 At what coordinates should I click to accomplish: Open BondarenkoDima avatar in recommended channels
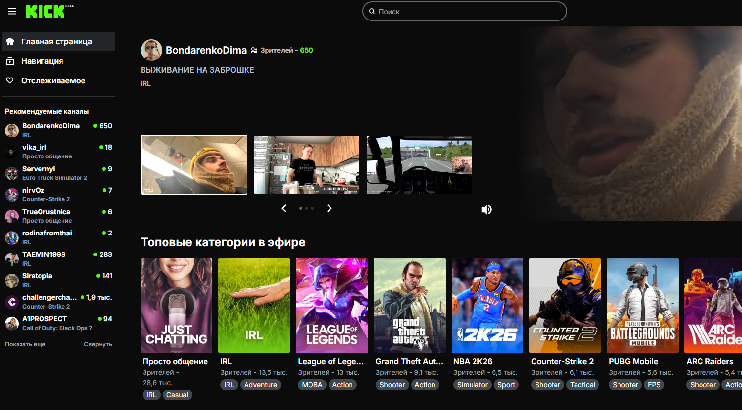12,130
